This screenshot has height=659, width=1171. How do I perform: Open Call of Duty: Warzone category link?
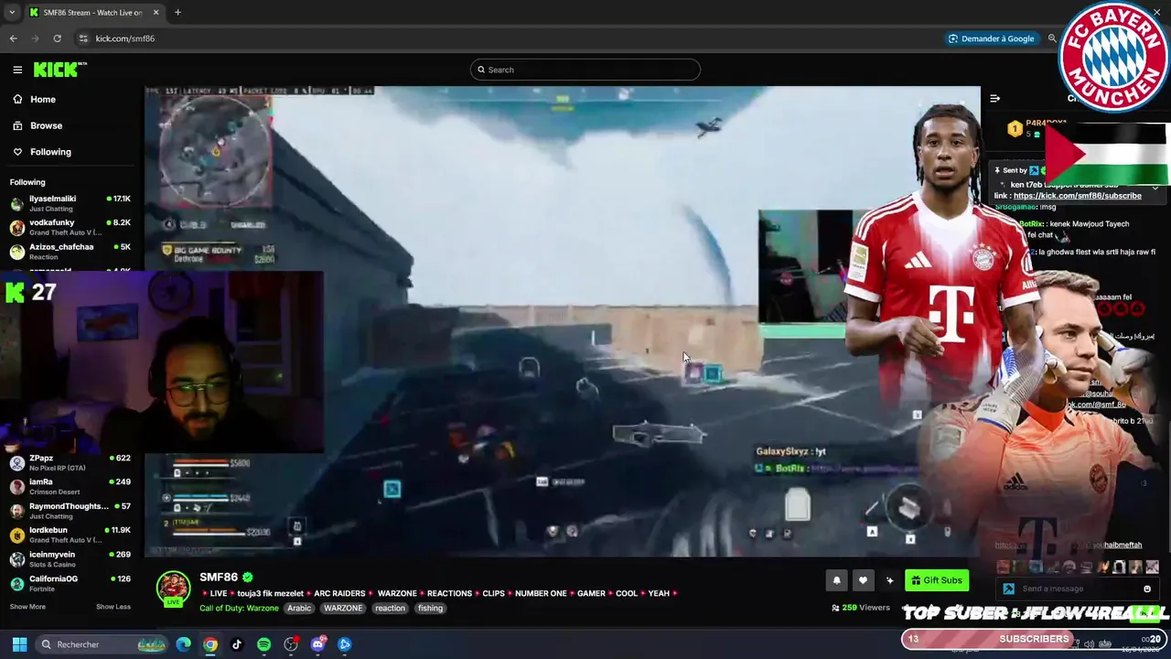(239, 608)
